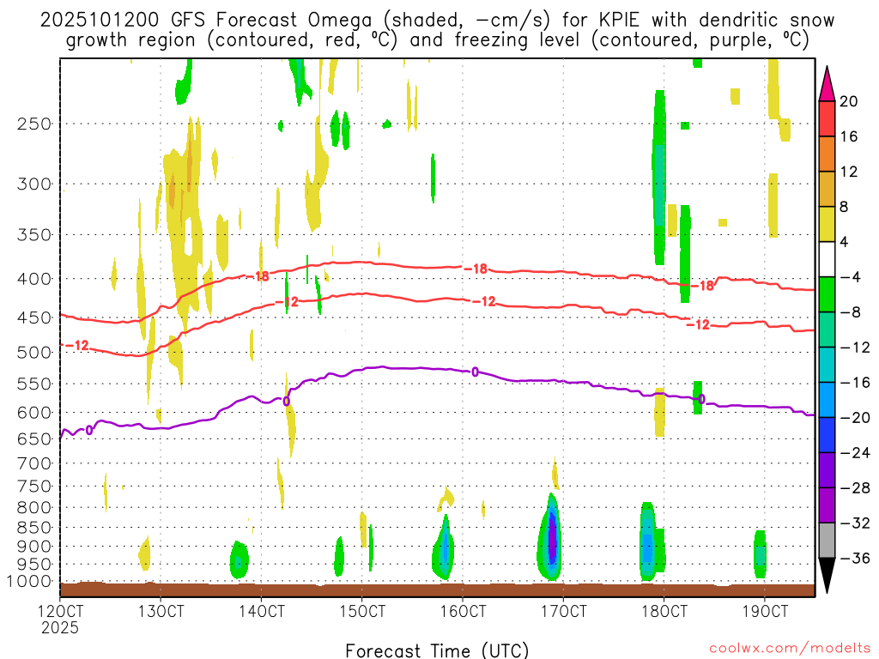
Task: Click the tall green upper-level plume near 180CT
Action: coord(660,177)
